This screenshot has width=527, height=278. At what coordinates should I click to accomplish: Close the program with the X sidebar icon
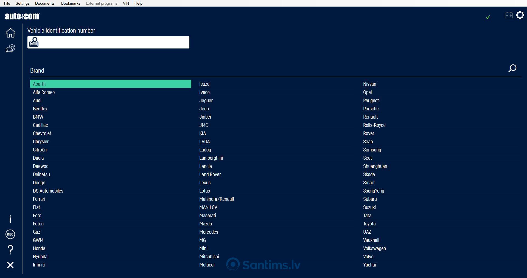10,265
